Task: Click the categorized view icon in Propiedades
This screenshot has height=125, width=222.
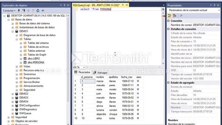Action: coord(170,16)
